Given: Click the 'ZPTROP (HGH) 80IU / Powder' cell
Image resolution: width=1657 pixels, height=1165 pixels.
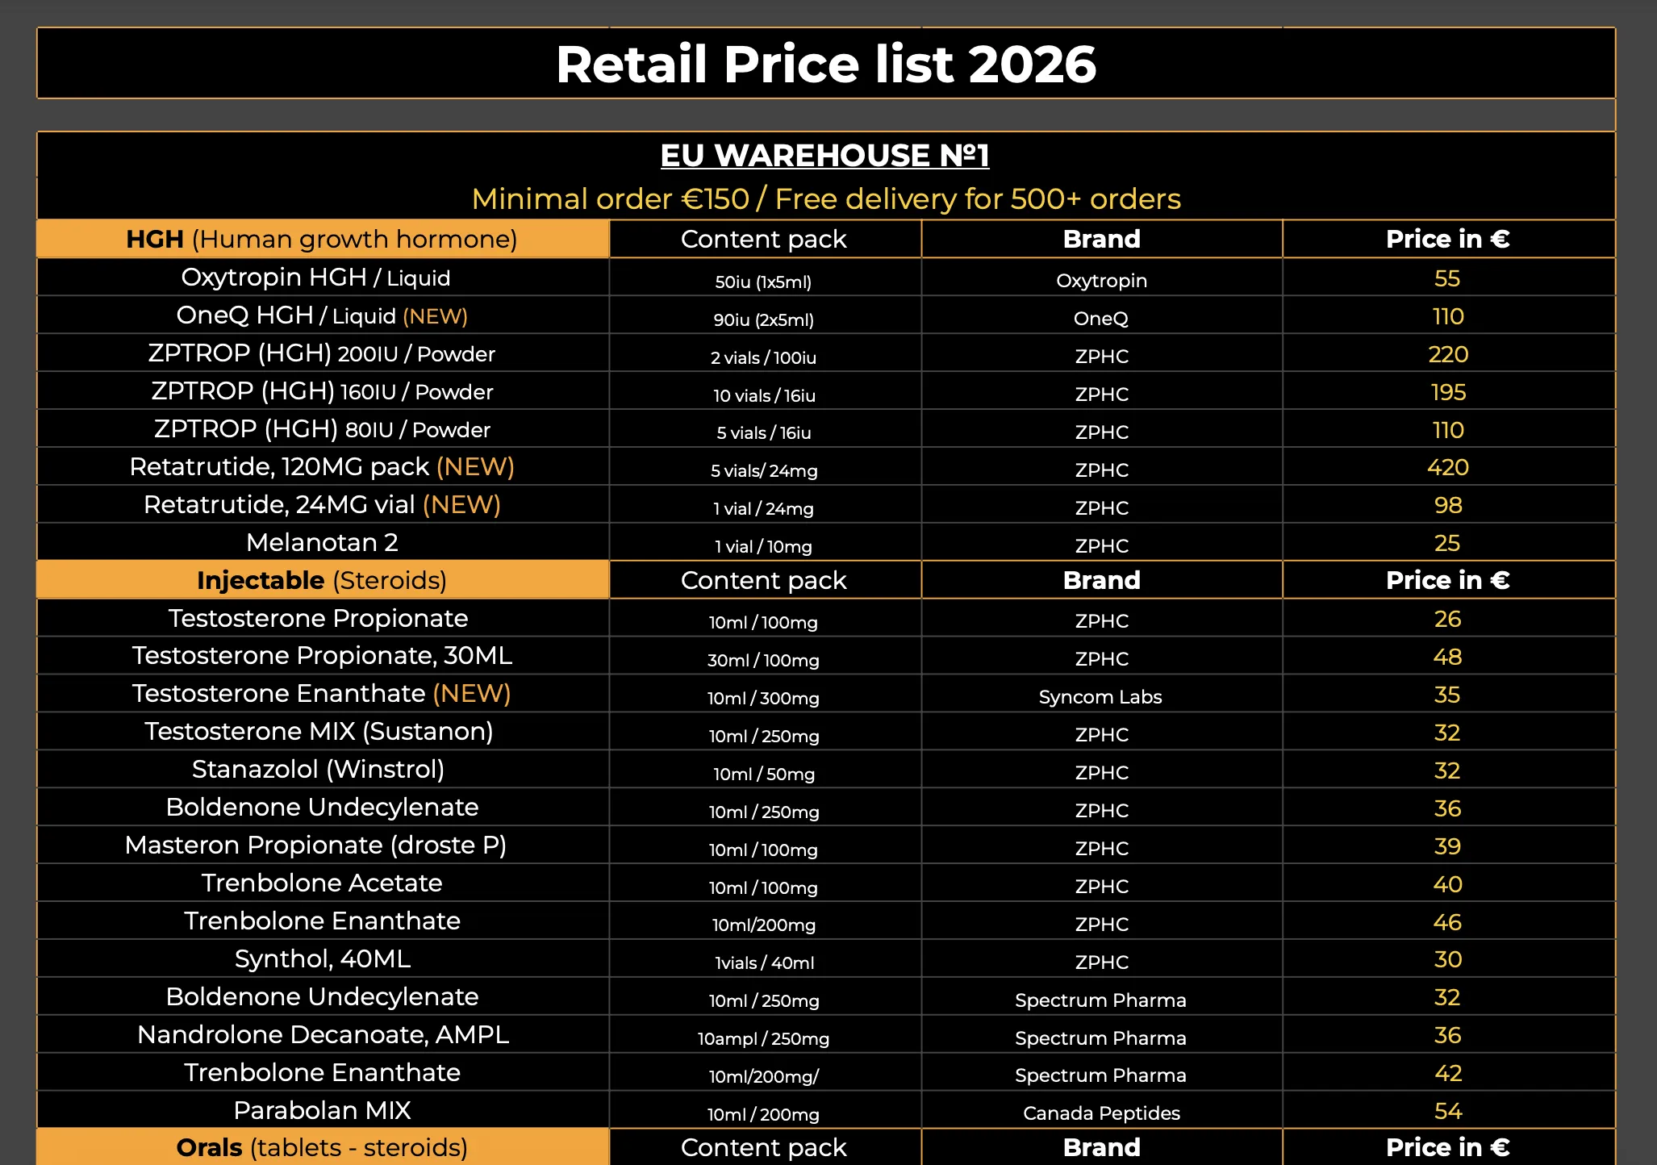Looking at the screenshot, I should tap(322, 428).
